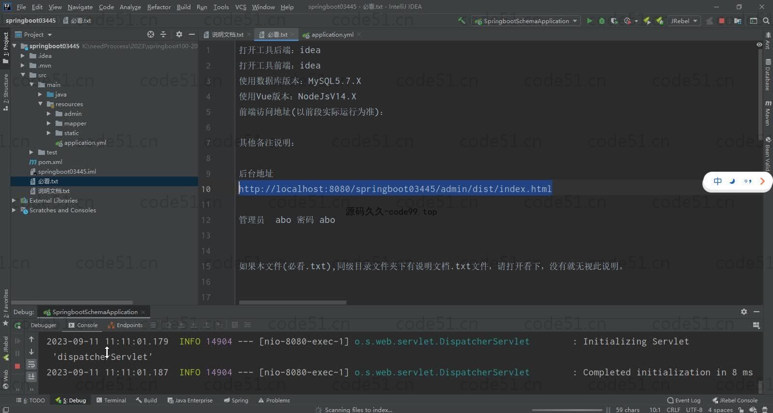Collapse the springboot03445 root folder
The width and height of the screenshot is (773, 413).
click(x=14, y=46)
